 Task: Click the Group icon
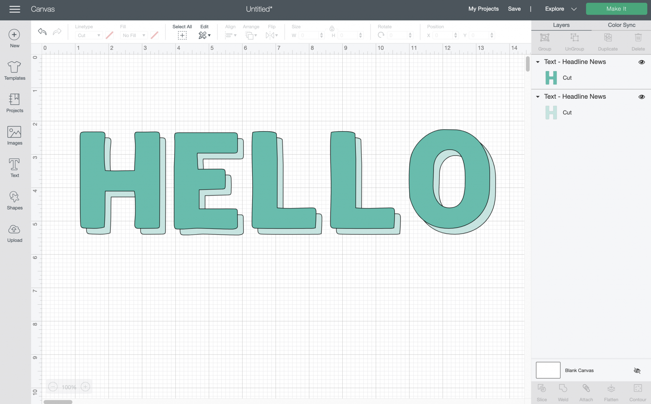click(x=545, y=38)
